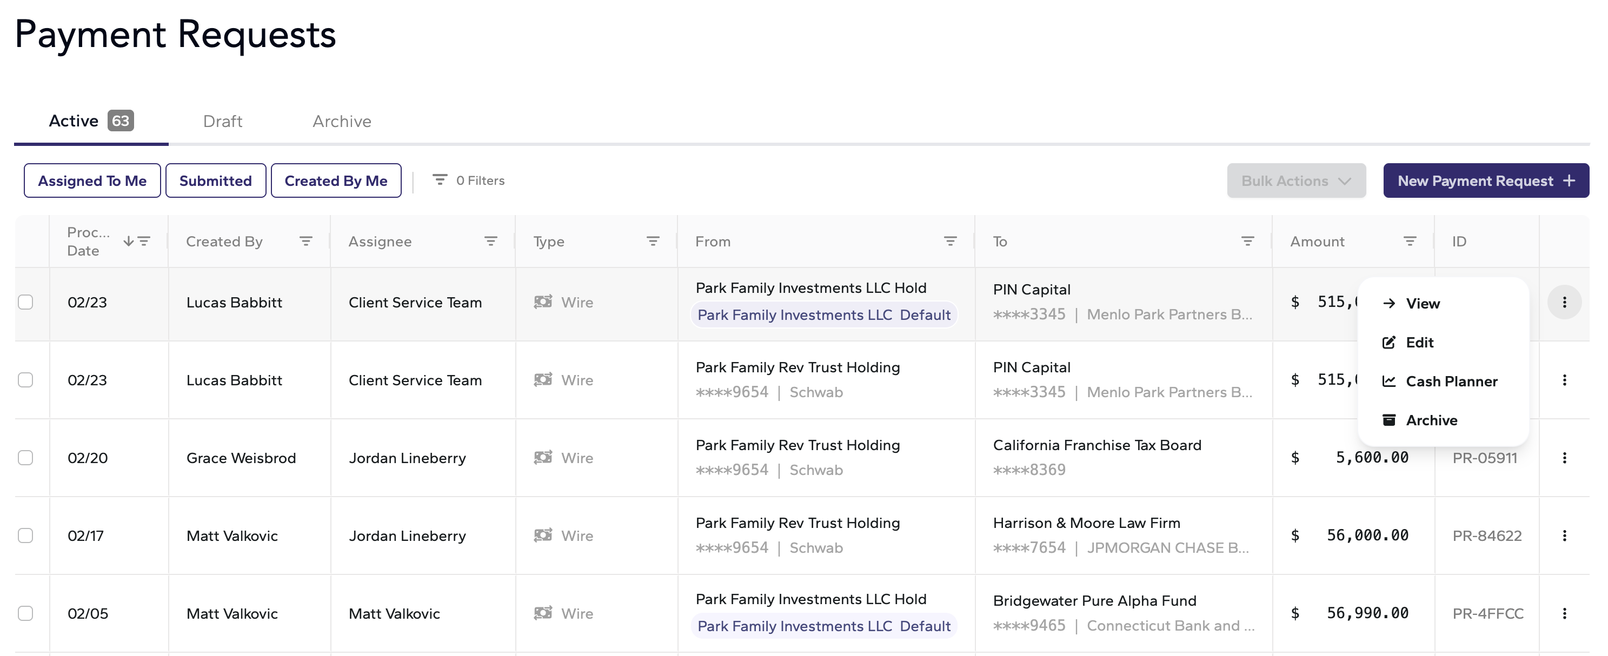The width and height of the screenshot is (1608, 656).
Task: Open three-dot menu for PR-84622 row
Action: coord(1564,535)
